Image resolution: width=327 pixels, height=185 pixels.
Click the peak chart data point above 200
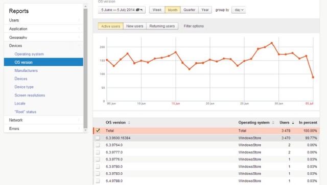click(x=272, y=43)
